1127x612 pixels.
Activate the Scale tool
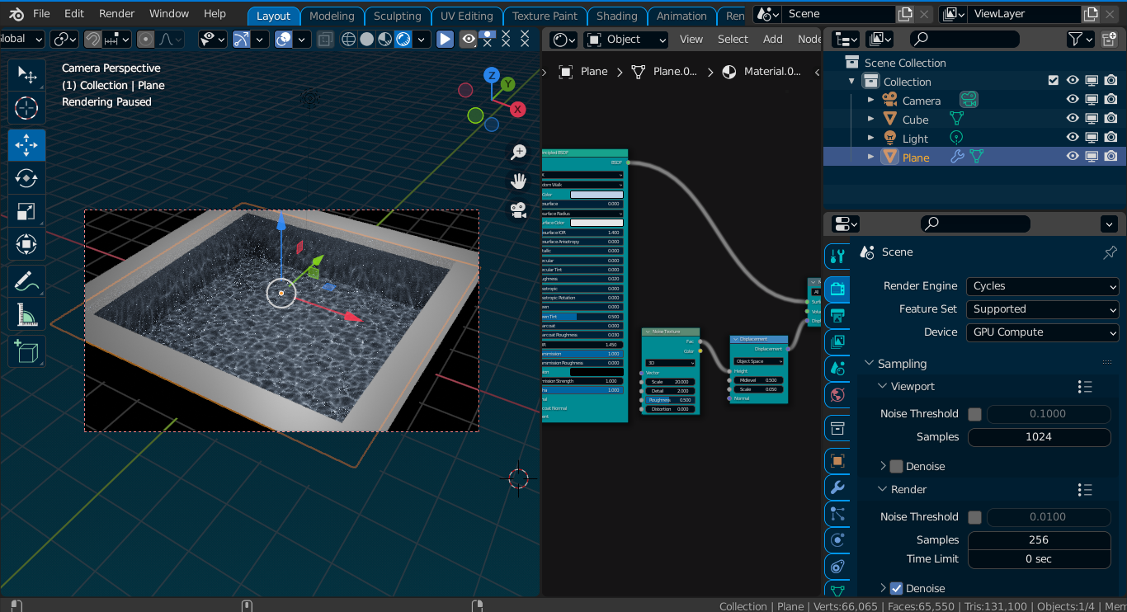pos(26,211)
